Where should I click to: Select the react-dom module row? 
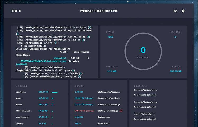coord(37,92)
